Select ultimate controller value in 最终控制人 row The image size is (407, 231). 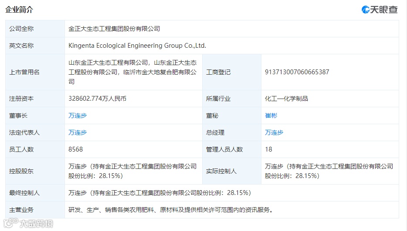[x=159, y=193]
